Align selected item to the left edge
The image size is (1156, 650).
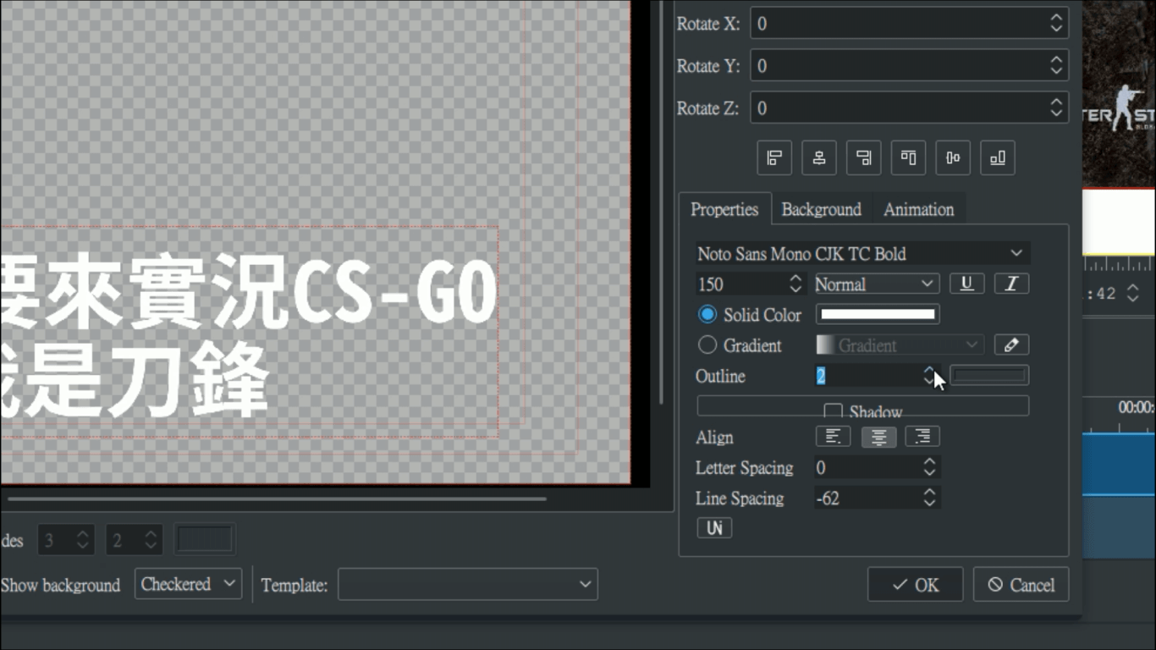click(x=773, y=158)
